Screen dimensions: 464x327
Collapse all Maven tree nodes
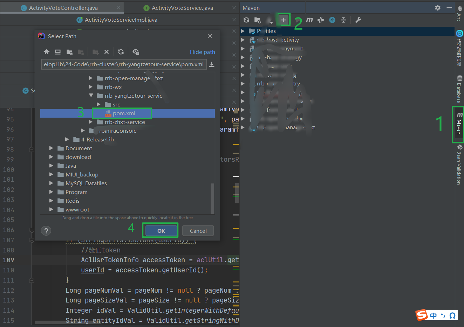pos(343,20)
